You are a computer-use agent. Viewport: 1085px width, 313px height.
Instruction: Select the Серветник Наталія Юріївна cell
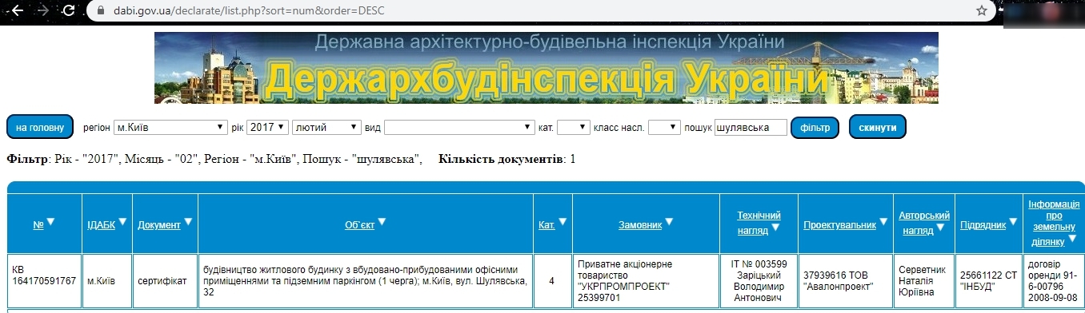pyautogui.click(x=924, y=280)
